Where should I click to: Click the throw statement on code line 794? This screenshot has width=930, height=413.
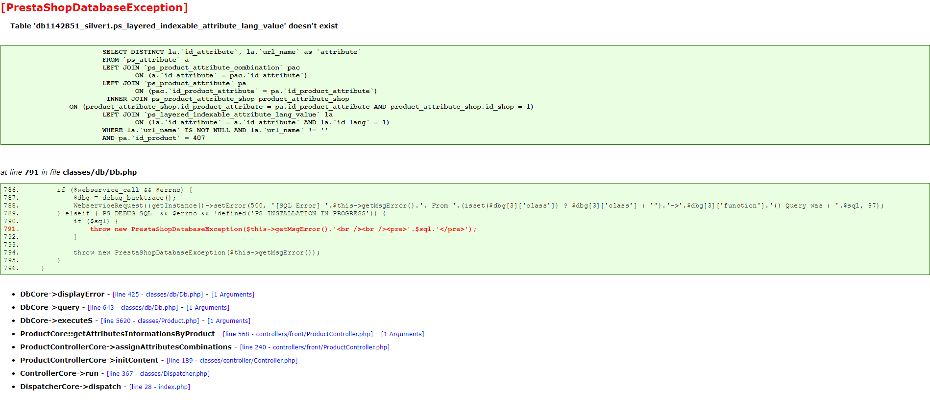(197, 252)
